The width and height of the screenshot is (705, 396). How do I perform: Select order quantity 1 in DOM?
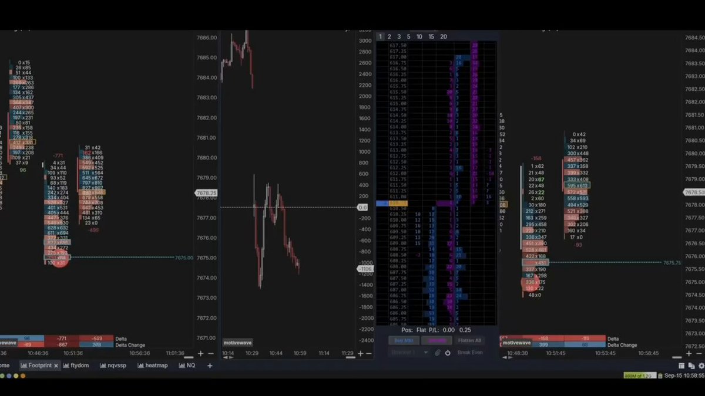[380, 36]
